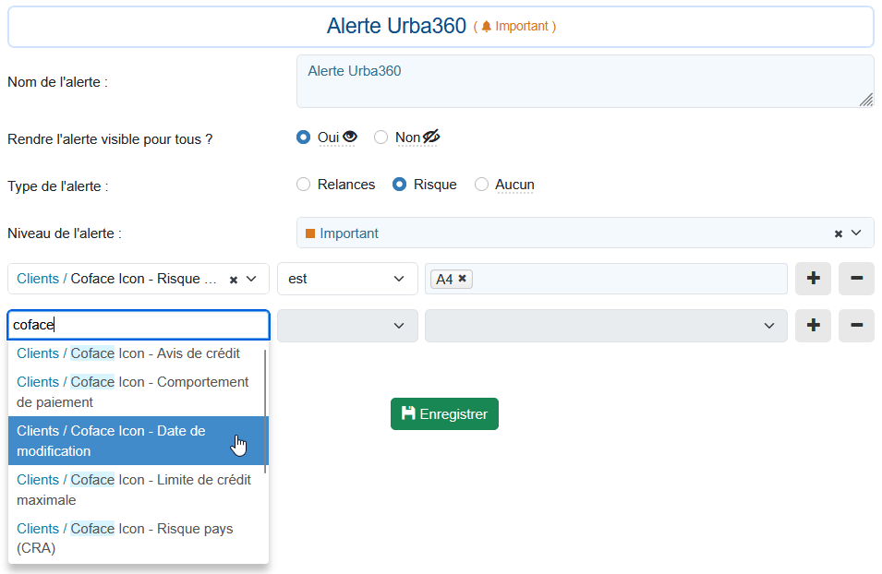Remove the first condition row
Viewport: 882px width, 574px height.
[x=856, y=279]
